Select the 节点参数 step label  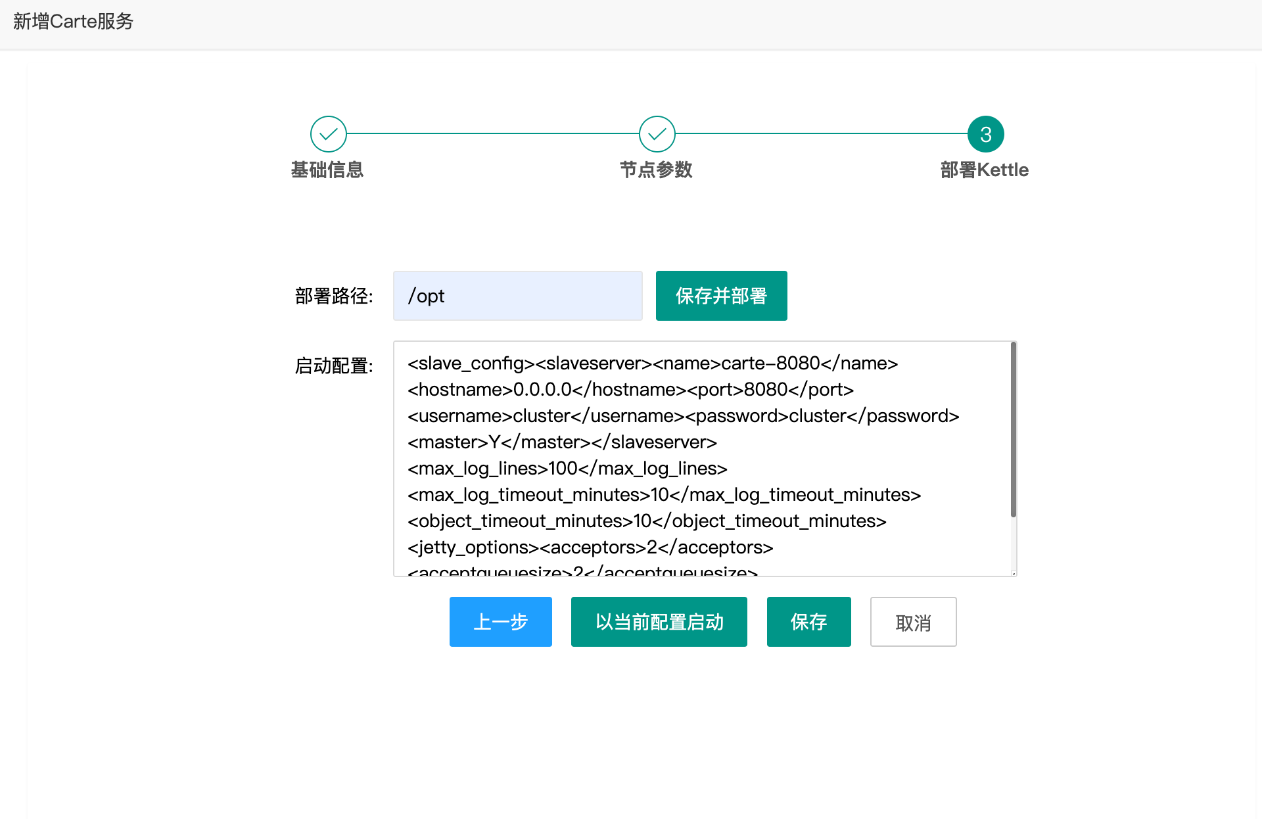[x=656, y=170]
